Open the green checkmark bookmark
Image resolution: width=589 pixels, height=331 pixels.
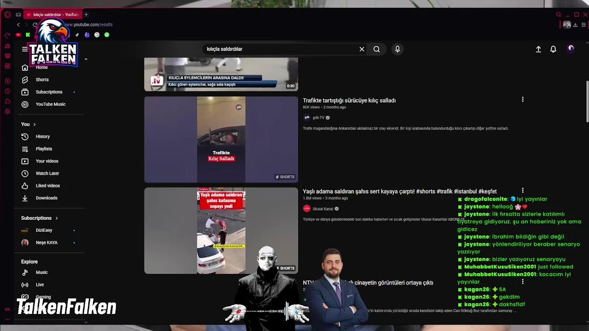coord(107,35)
